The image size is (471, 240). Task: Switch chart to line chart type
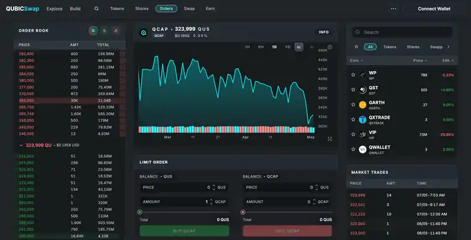coord(299,47)
